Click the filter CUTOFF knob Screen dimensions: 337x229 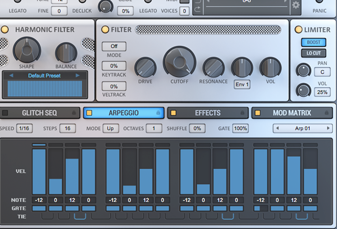pos(179,62)
